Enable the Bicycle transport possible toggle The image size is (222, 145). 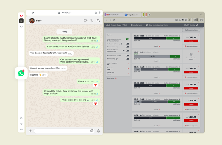click(127, 56)
